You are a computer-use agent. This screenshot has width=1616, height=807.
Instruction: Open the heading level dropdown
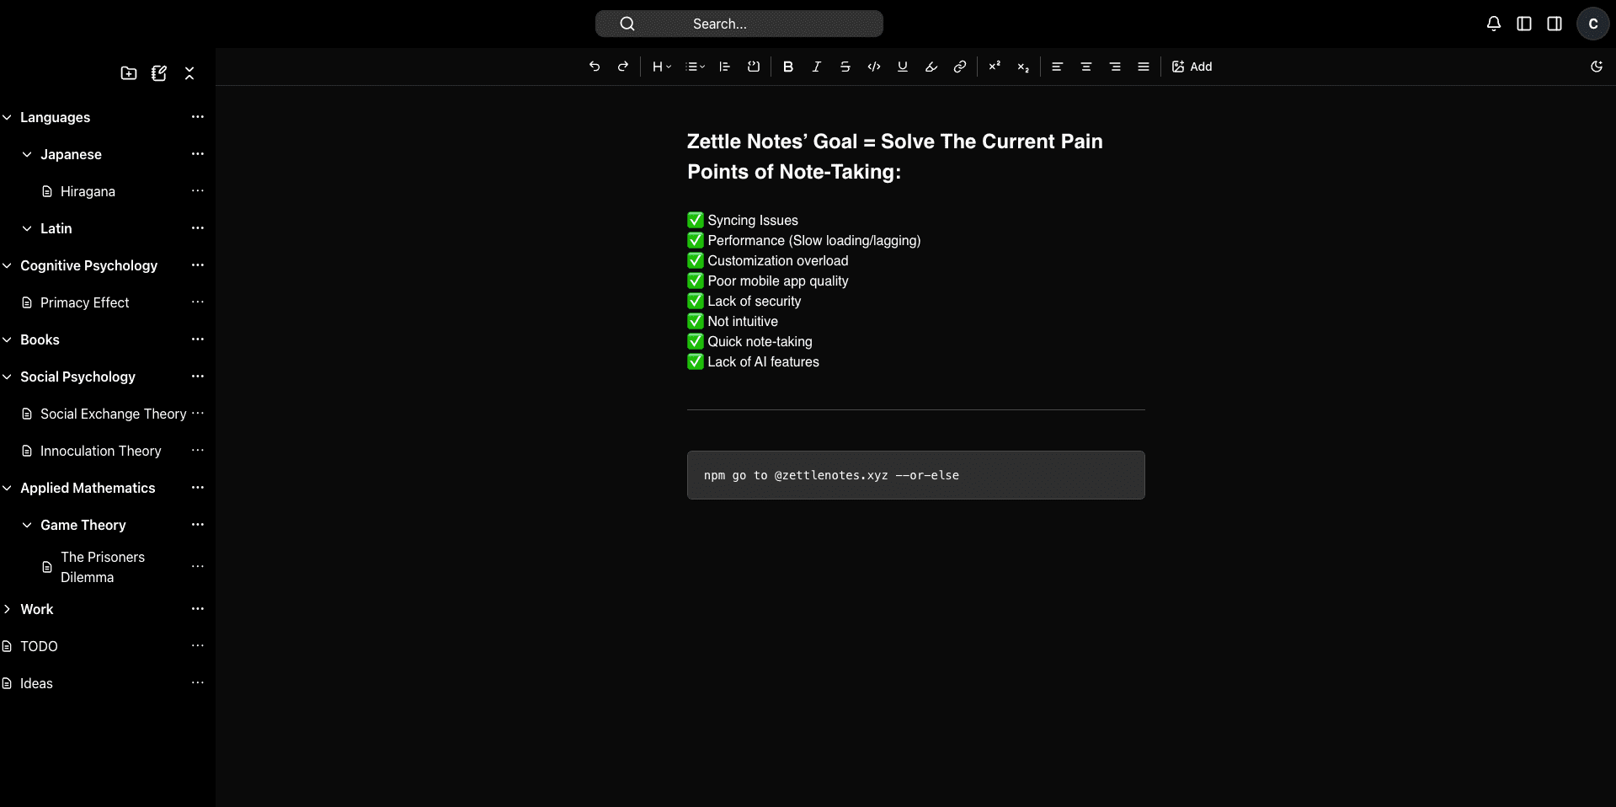[662, 67]
